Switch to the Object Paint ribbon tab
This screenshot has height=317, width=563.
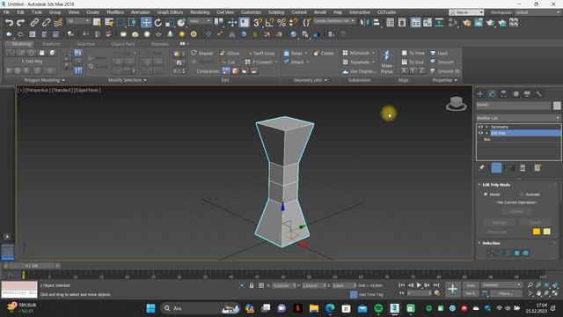pyautogui.click(x=123, y=44)
